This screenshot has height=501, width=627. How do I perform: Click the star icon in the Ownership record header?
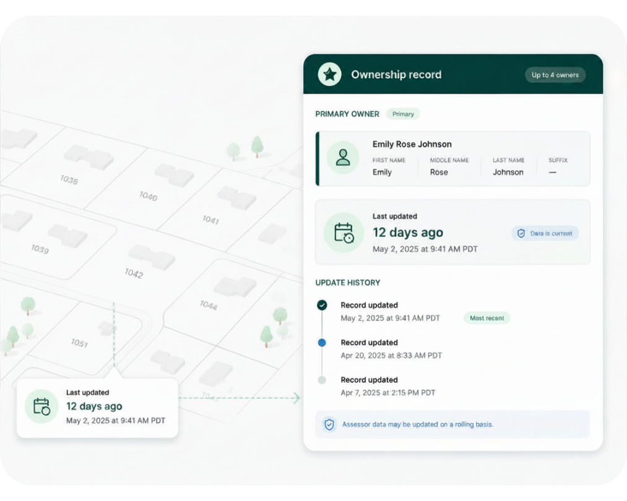click(x=329, y=74)
